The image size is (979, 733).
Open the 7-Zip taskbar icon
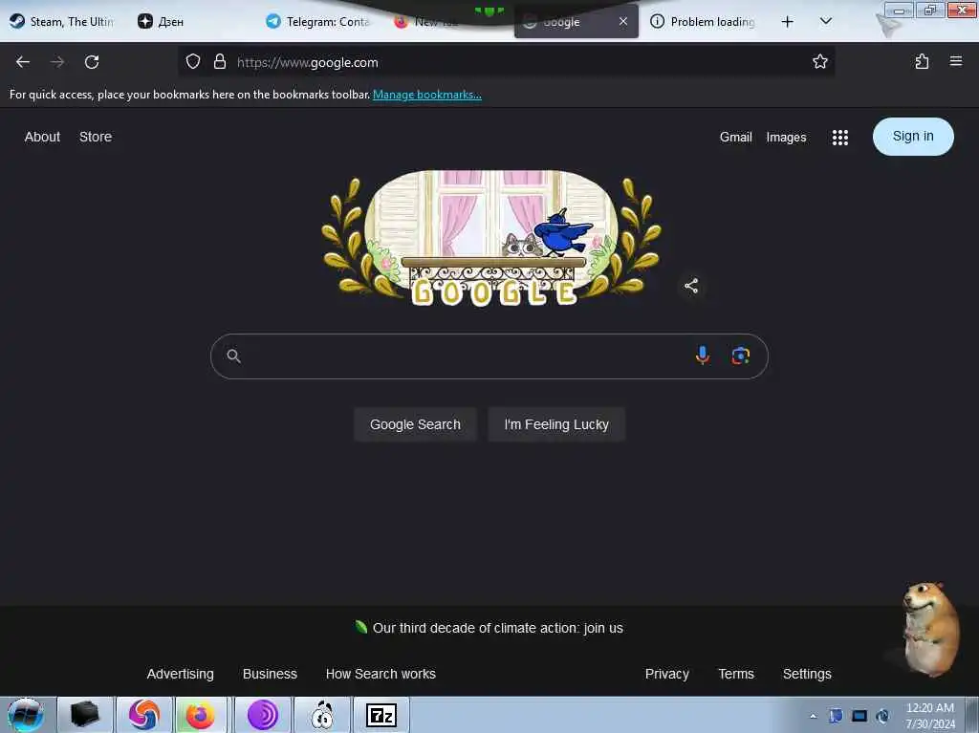pyautogui.click(x=381, y=715)
